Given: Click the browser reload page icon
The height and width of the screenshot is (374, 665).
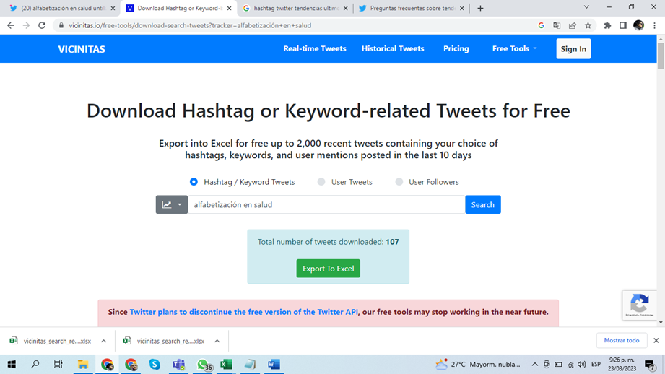Looking at the screenshot, I should tap(42, 25).
